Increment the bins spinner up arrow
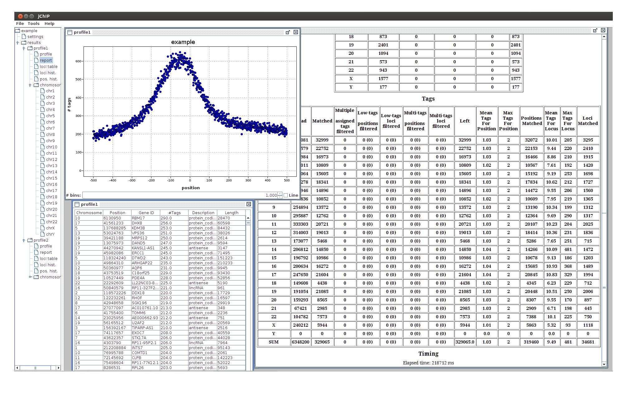 click(x=280, y=194)
